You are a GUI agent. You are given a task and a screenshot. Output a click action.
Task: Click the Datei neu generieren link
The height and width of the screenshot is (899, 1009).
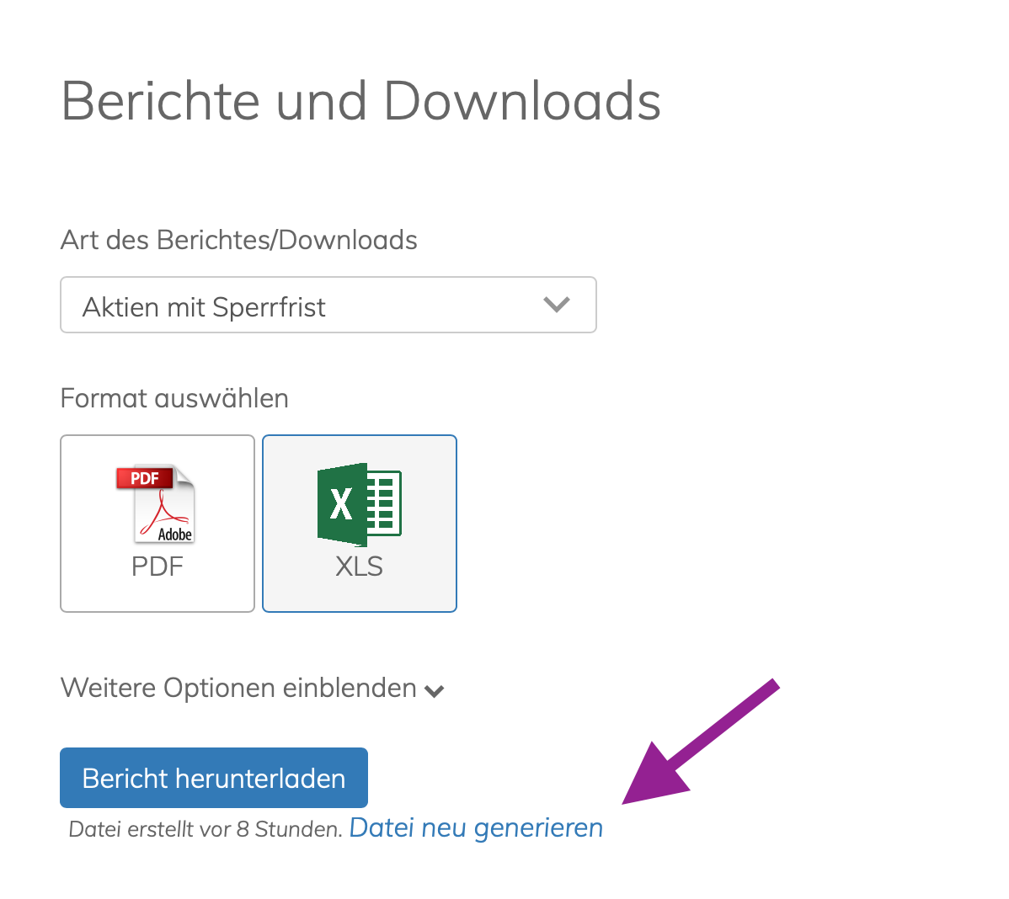(476, 827)
